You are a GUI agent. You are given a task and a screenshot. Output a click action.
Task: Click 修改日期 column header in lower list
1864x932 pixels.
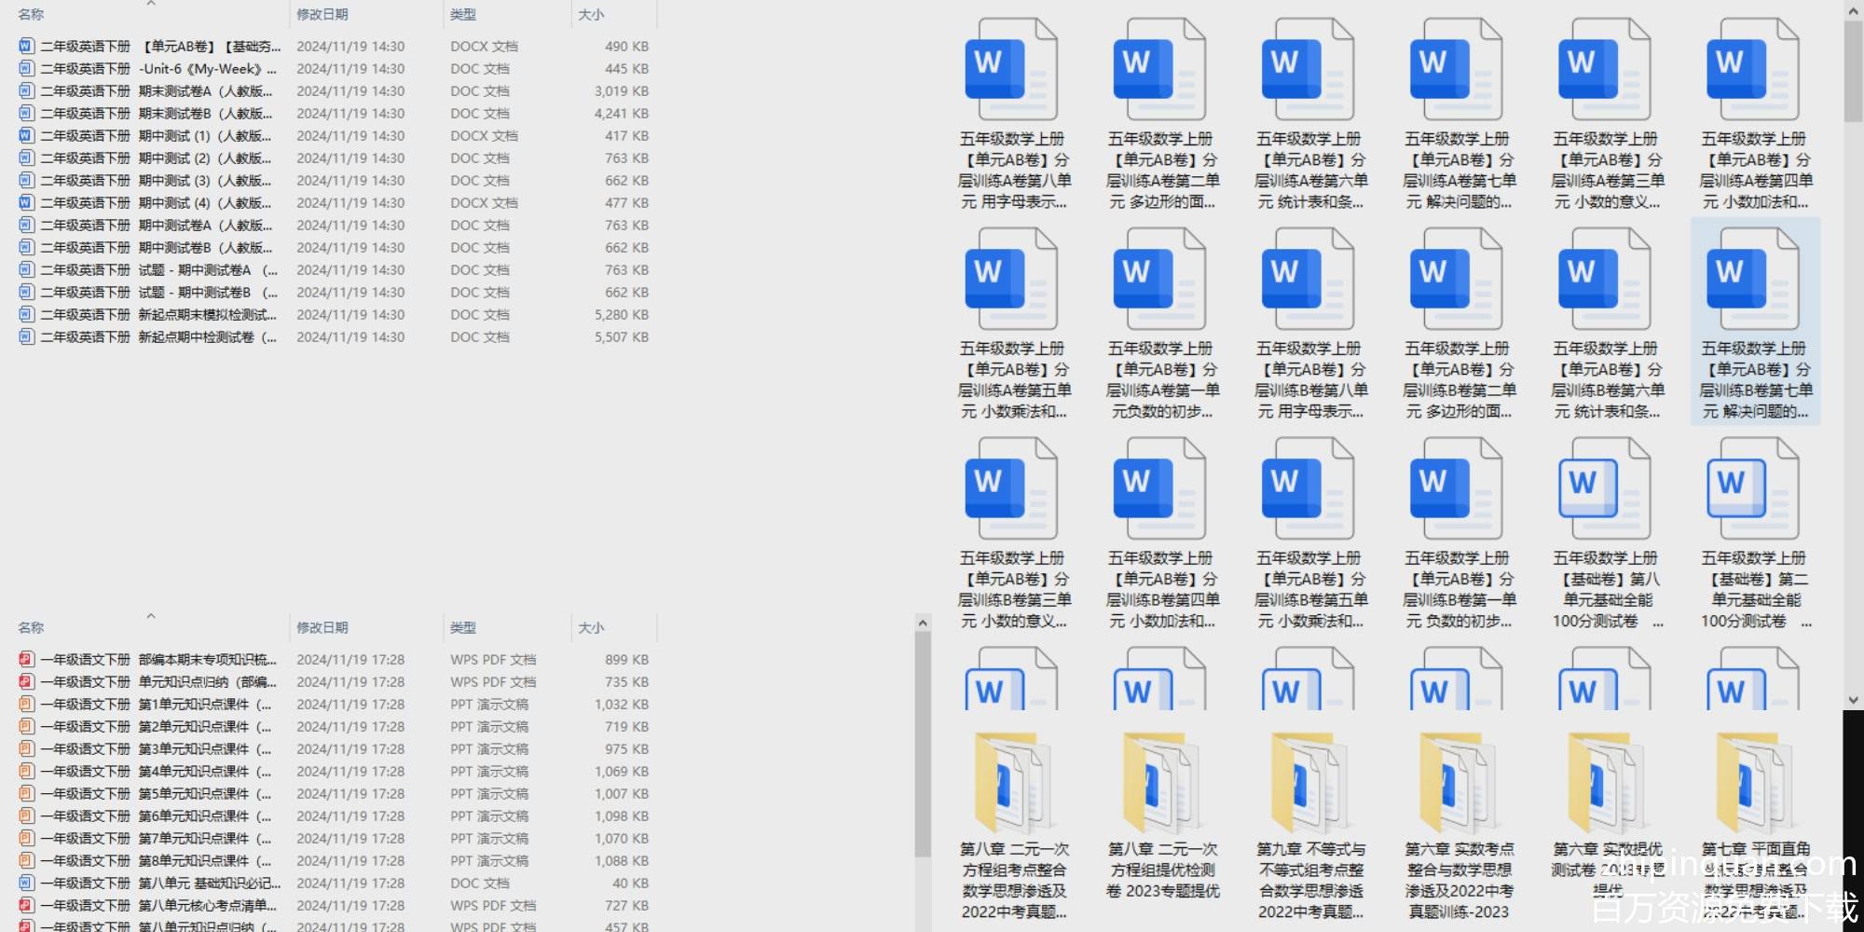click(322, 628)
